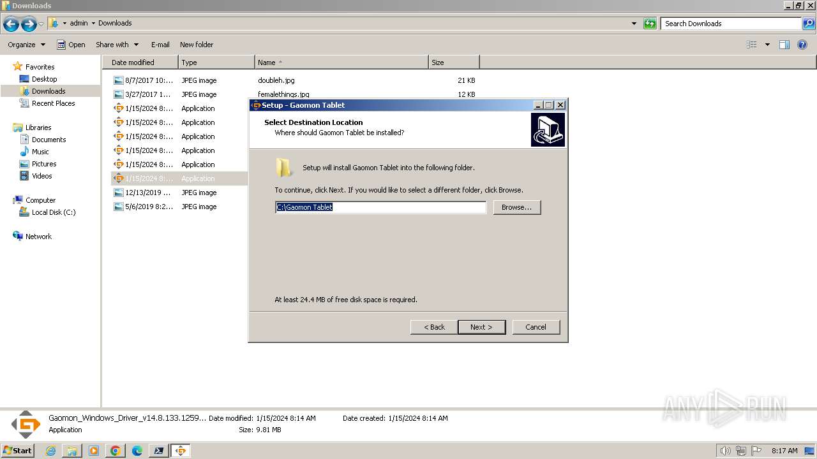Open the Share with menu

(117, 45)
